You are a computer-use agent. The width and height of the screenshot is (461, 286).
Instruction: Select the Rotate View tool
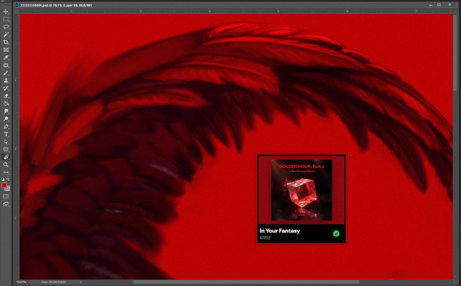[x=6, y=157]
